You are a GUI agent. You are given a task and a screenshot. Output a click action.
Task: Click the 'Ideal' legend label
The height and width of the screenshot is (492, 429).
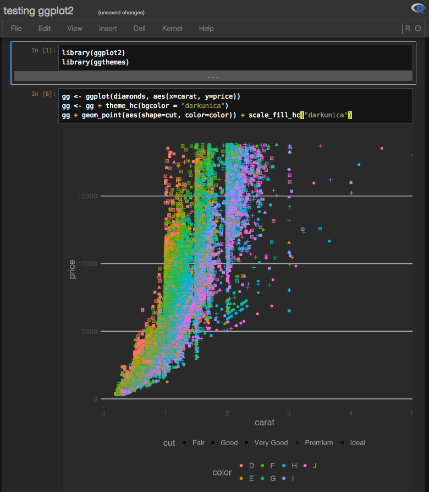coord(358,443)
